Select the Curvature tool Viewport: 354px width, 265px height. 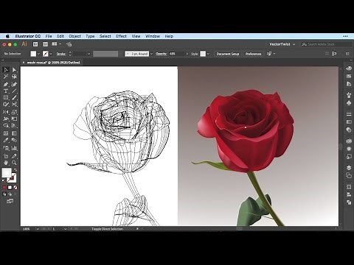tap(14, 84)
